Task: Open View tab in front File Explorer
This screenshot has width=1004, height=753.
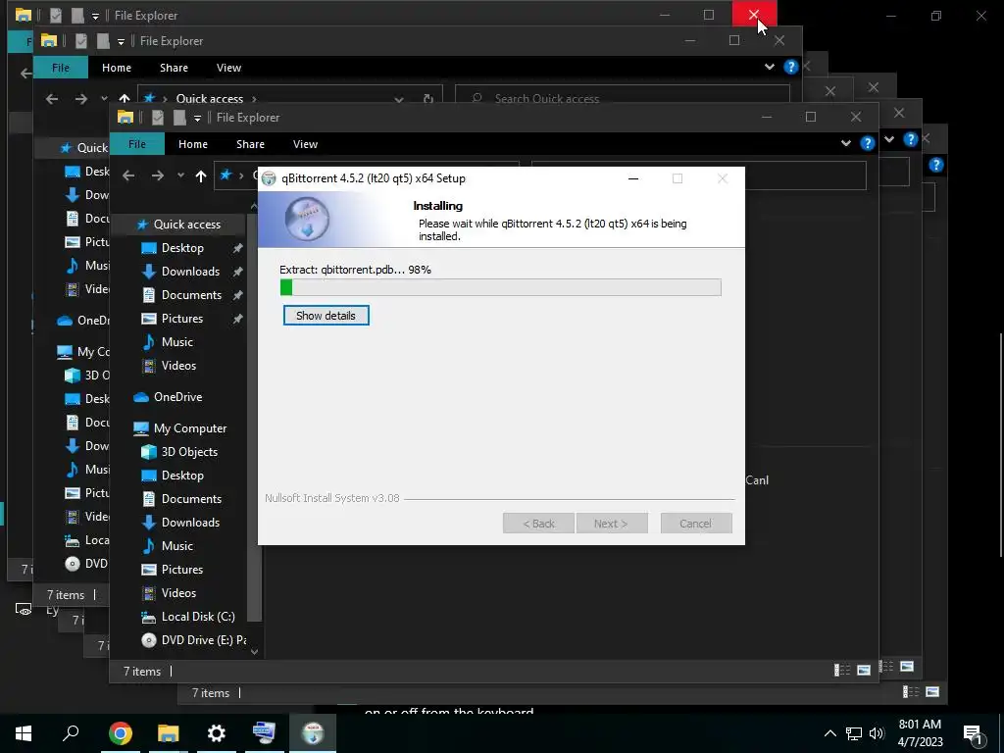Action: (306, 144)
